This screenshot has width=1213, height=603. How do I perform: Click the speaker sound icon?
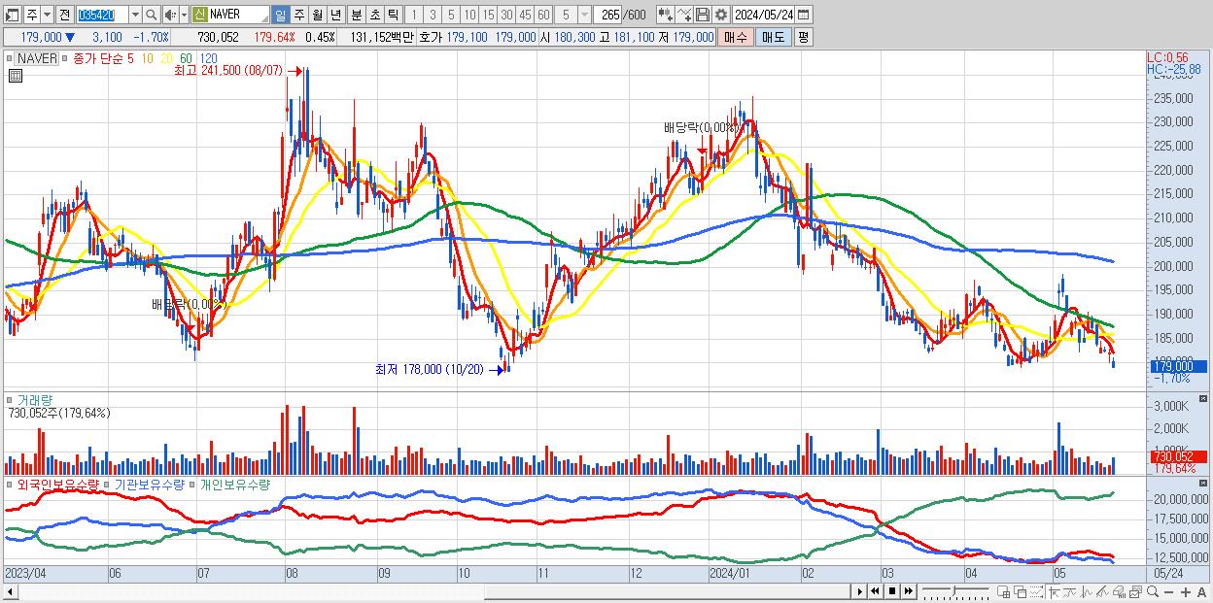(170, 16)
